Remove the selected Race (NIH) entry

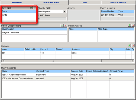[x=35, y=8]
